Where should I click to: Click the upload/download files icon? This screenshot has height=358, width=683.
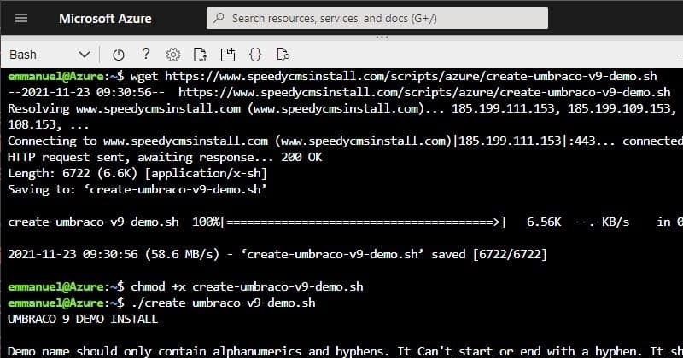(x=200, y=55)
